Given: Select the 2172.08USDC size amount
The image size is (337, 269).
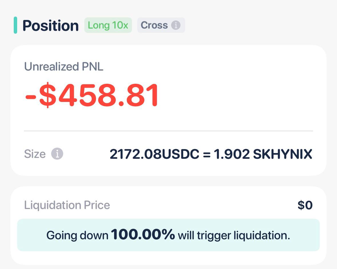Looking at the screenshot, I should point(155,154).
